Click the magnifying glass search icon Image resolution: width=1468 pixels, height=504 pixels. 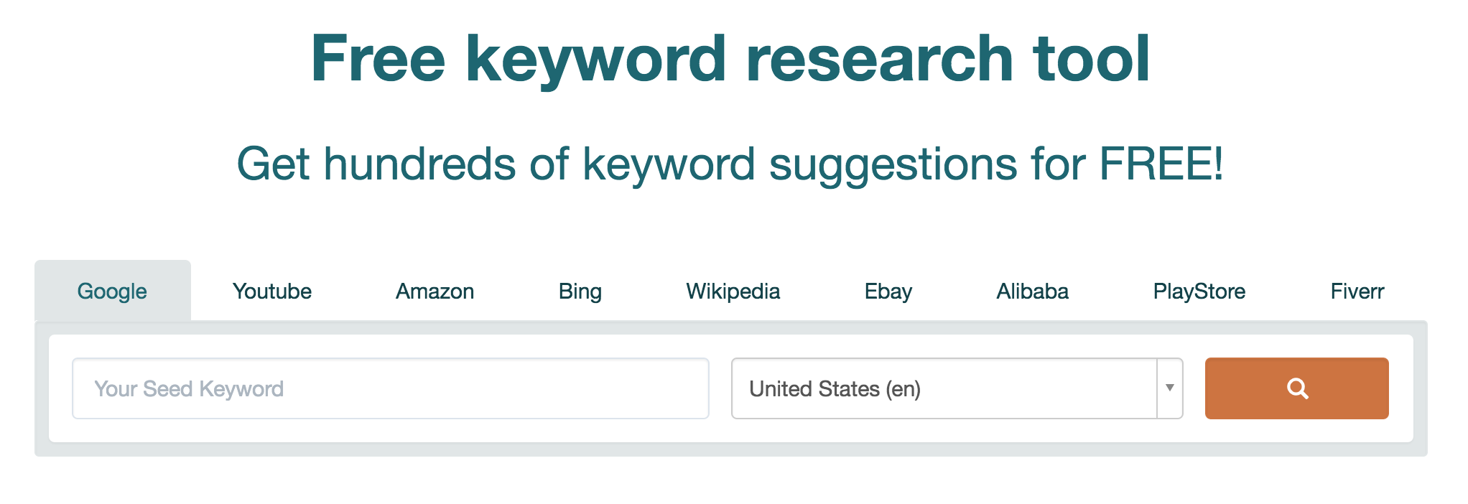[x=1297, y=388]
